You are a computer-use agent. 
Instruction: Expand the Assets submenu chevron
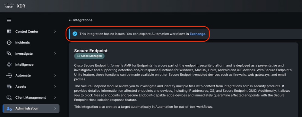55,86
